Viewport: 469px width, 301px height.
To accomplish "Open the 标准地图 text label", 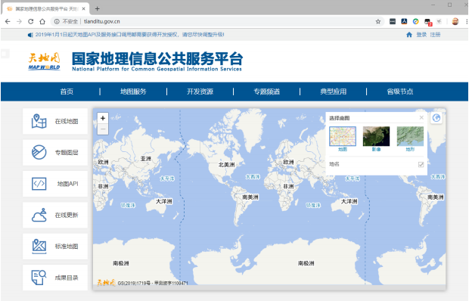I will point(67,247).
